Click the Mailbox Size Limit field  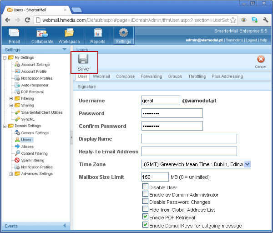[x=155, y=177]
